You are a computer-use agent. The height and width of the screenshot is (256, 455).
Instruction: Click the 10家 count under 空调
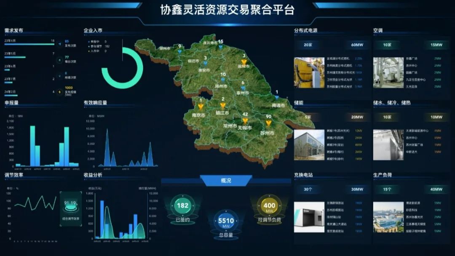[x=387, y=45]
